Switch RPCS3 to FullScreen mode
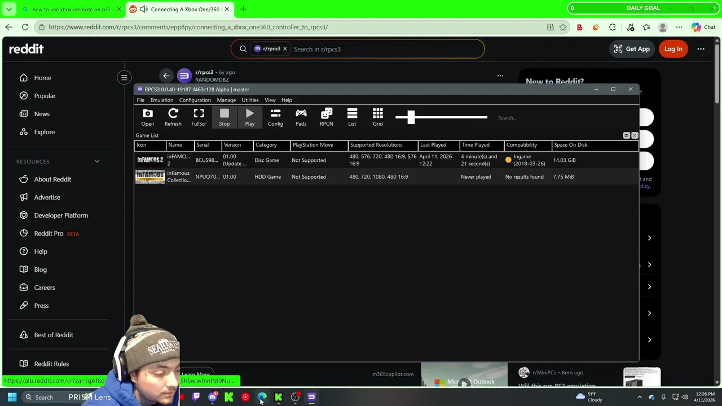Viewport: 722px width, 406px height. click(x=199, y=117)
